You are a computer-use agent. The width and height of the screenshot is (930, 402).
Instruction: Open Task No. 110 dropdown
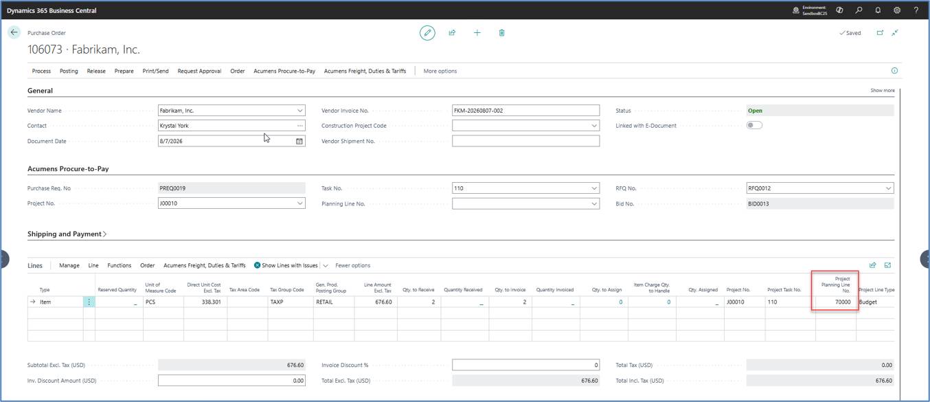(x=594, y=188)
